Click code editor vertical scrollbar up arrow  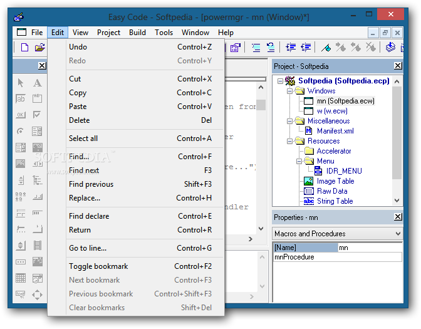[261, 88]
